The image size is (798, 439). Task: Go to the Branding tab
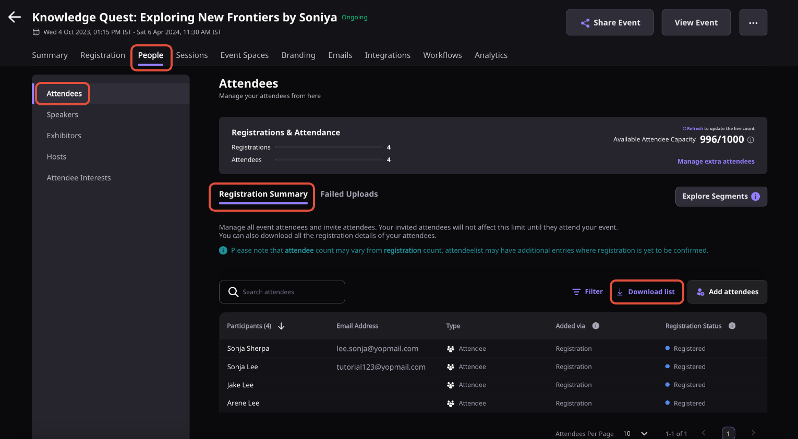[x=298, y=55]
